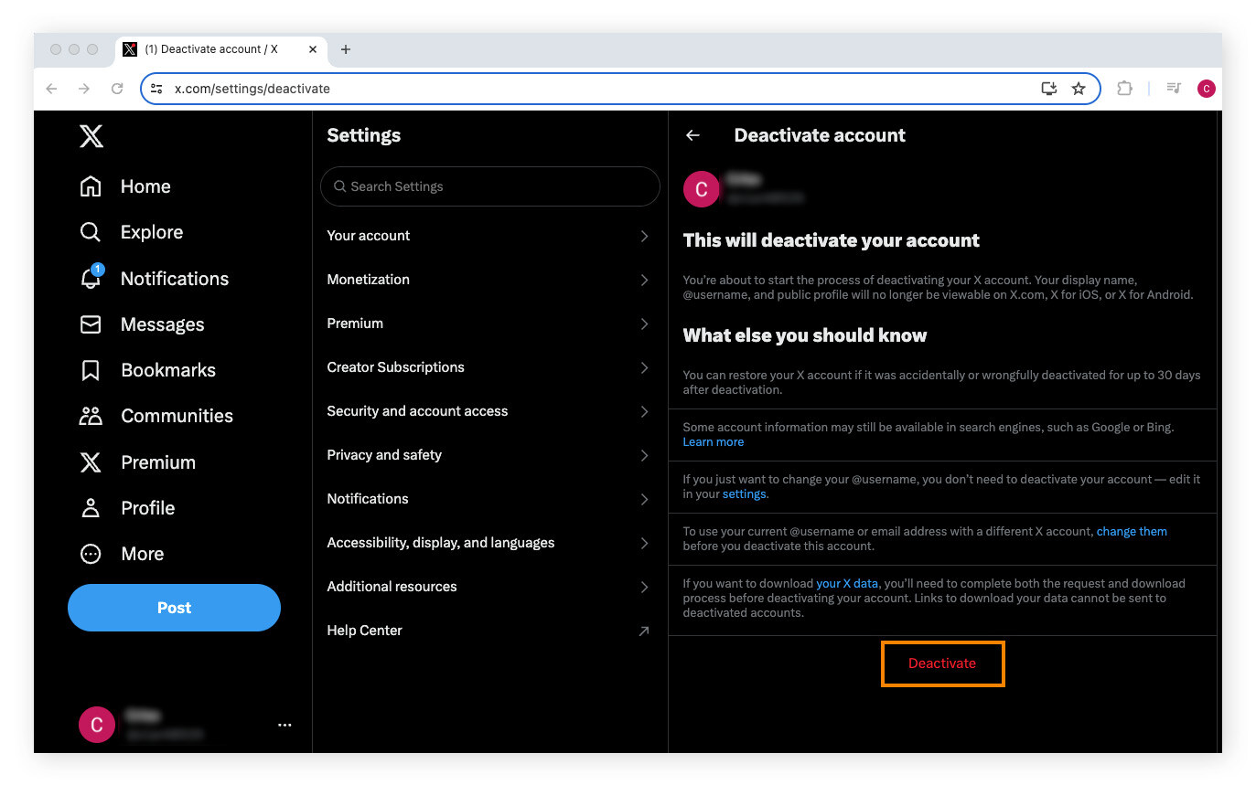View your Bookmarks
This screenshot has width=1256, height=785.
[x=167, y=370]
